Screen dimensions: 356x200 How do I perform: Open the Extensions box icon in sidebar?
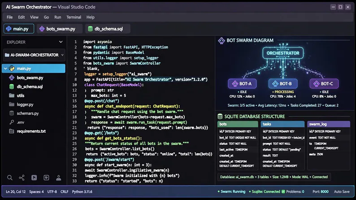pyautogui.click(x=46, y=178)
